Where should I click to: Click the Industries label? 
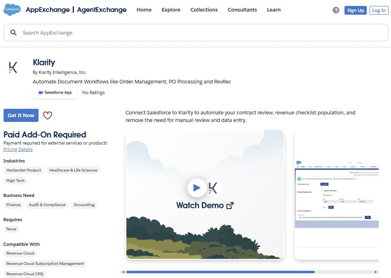(14, 161)
